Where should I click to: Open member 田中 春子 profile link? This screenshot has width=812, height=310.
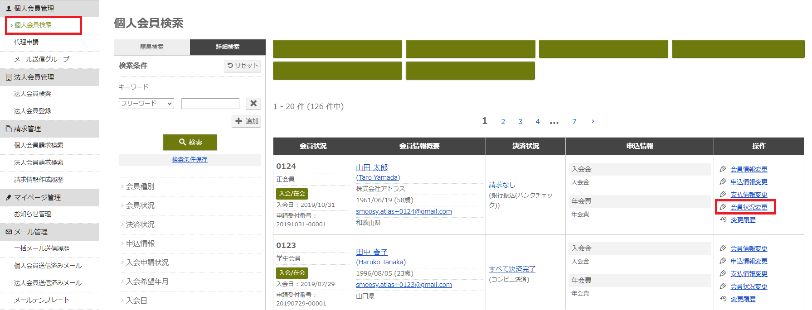tap(372, 252)
